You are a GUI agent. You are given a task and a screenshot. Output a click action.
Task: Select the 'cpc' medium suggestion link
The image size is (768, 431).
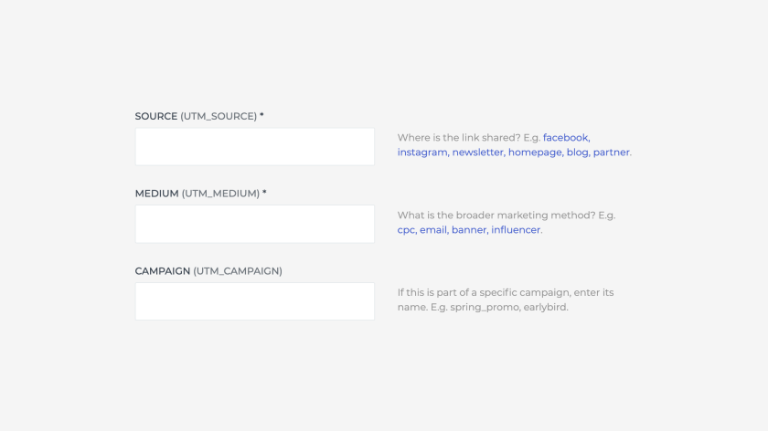pyautogui.click(x=406, y=230)
